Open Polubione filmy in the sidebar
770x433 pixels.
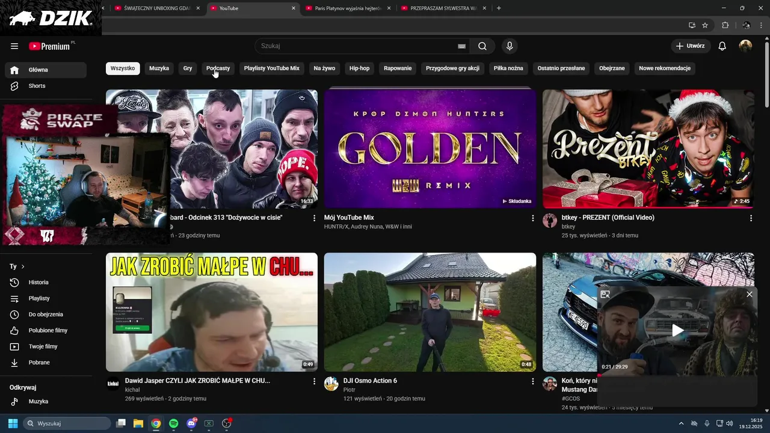46,331
